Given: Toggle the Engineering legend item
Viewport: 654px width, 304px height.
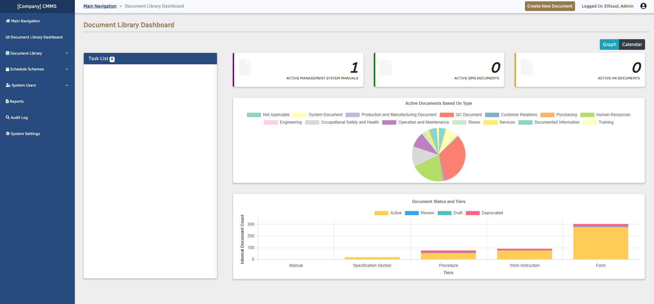Looking at the screenshot, I should click(283, 122).
